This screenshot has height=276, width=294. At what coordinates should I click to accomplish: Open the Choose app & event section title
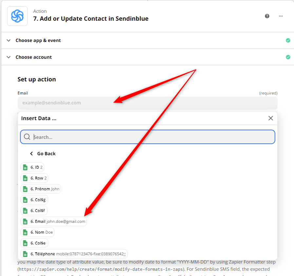pyautogui.click(x=38, y=40)
